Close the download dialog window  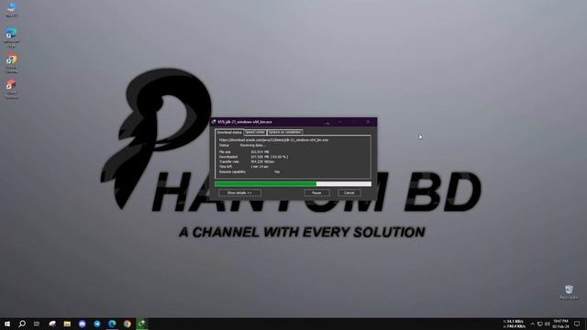[368, 122]
